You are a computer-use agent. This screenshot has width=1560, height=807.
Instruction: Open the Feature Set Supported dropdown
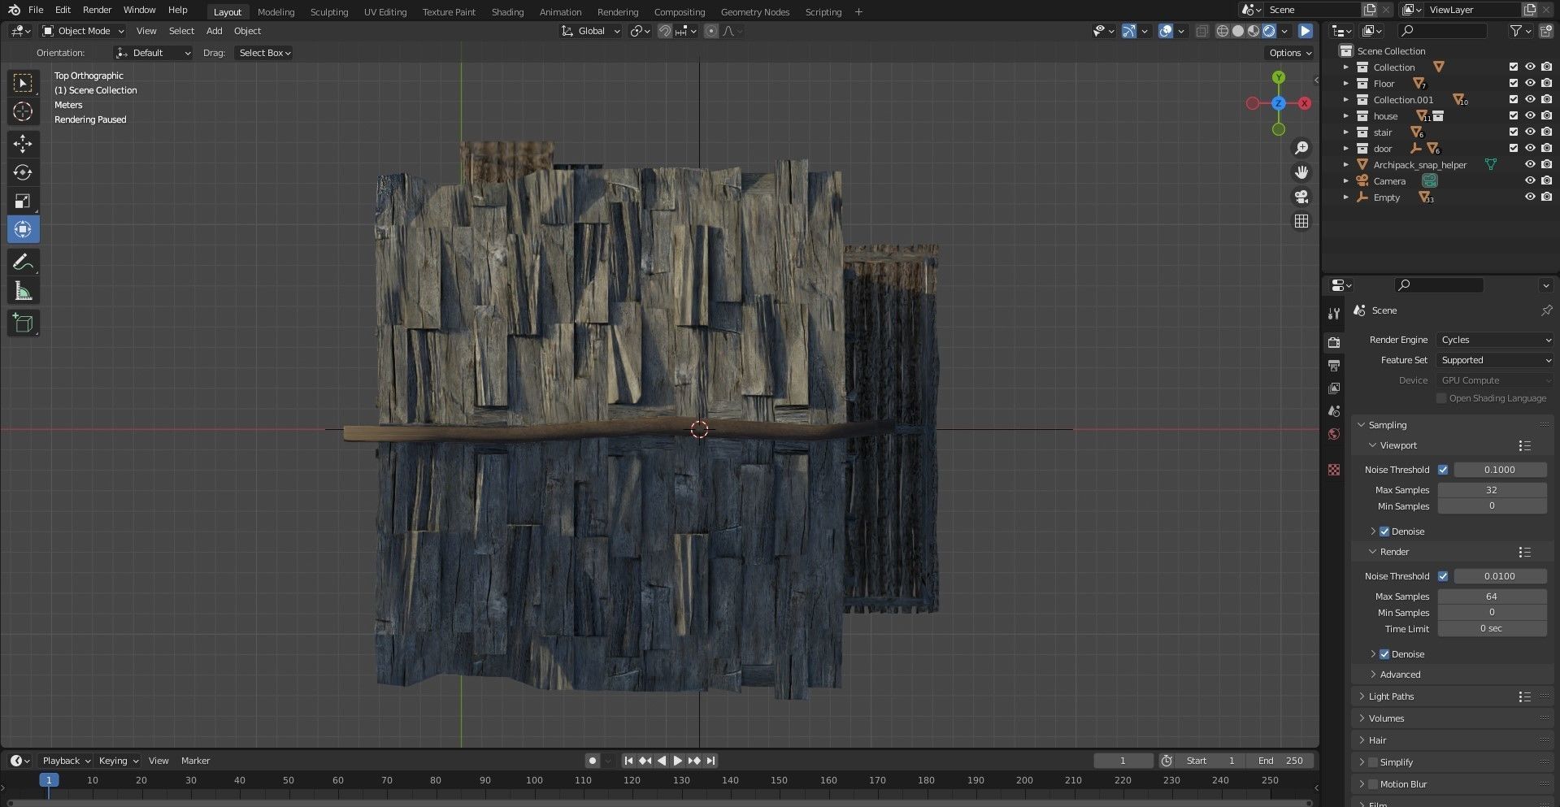point(1495,360)
